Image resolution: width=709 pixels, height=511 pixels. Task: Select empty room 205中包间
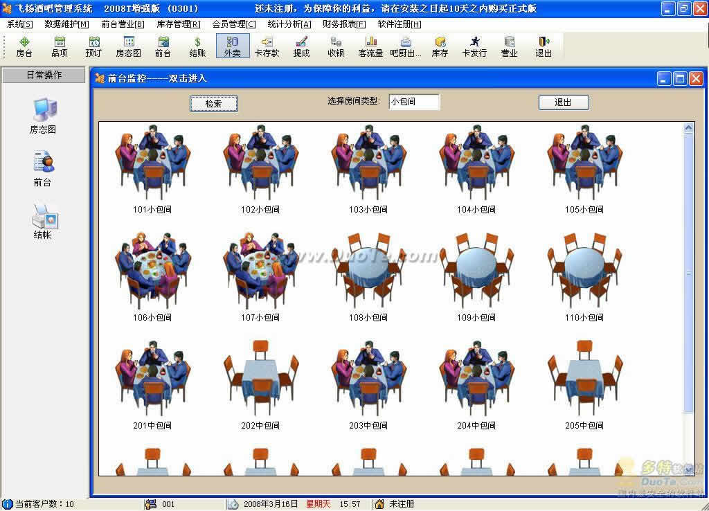[x=584, y=385]
